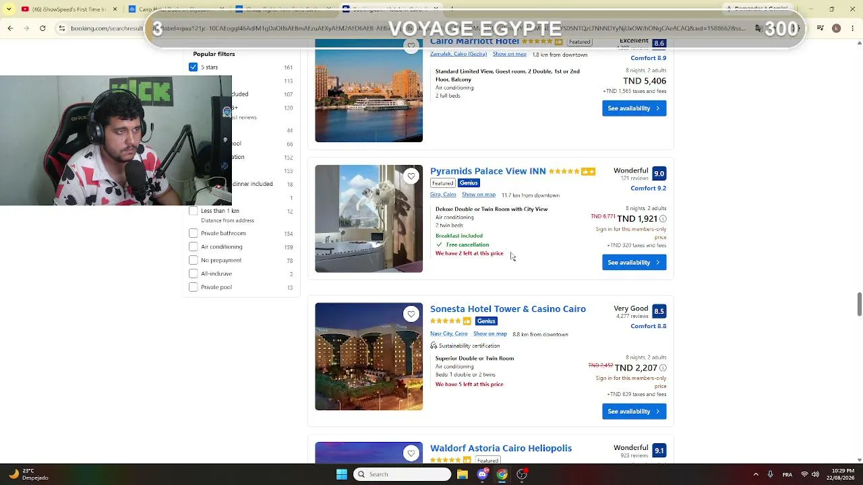Image resolution: width=863 pixels, height=485 pixels.
Task: Save Pyramids Palace View INN with heart icon
Action: pos(411,176)
